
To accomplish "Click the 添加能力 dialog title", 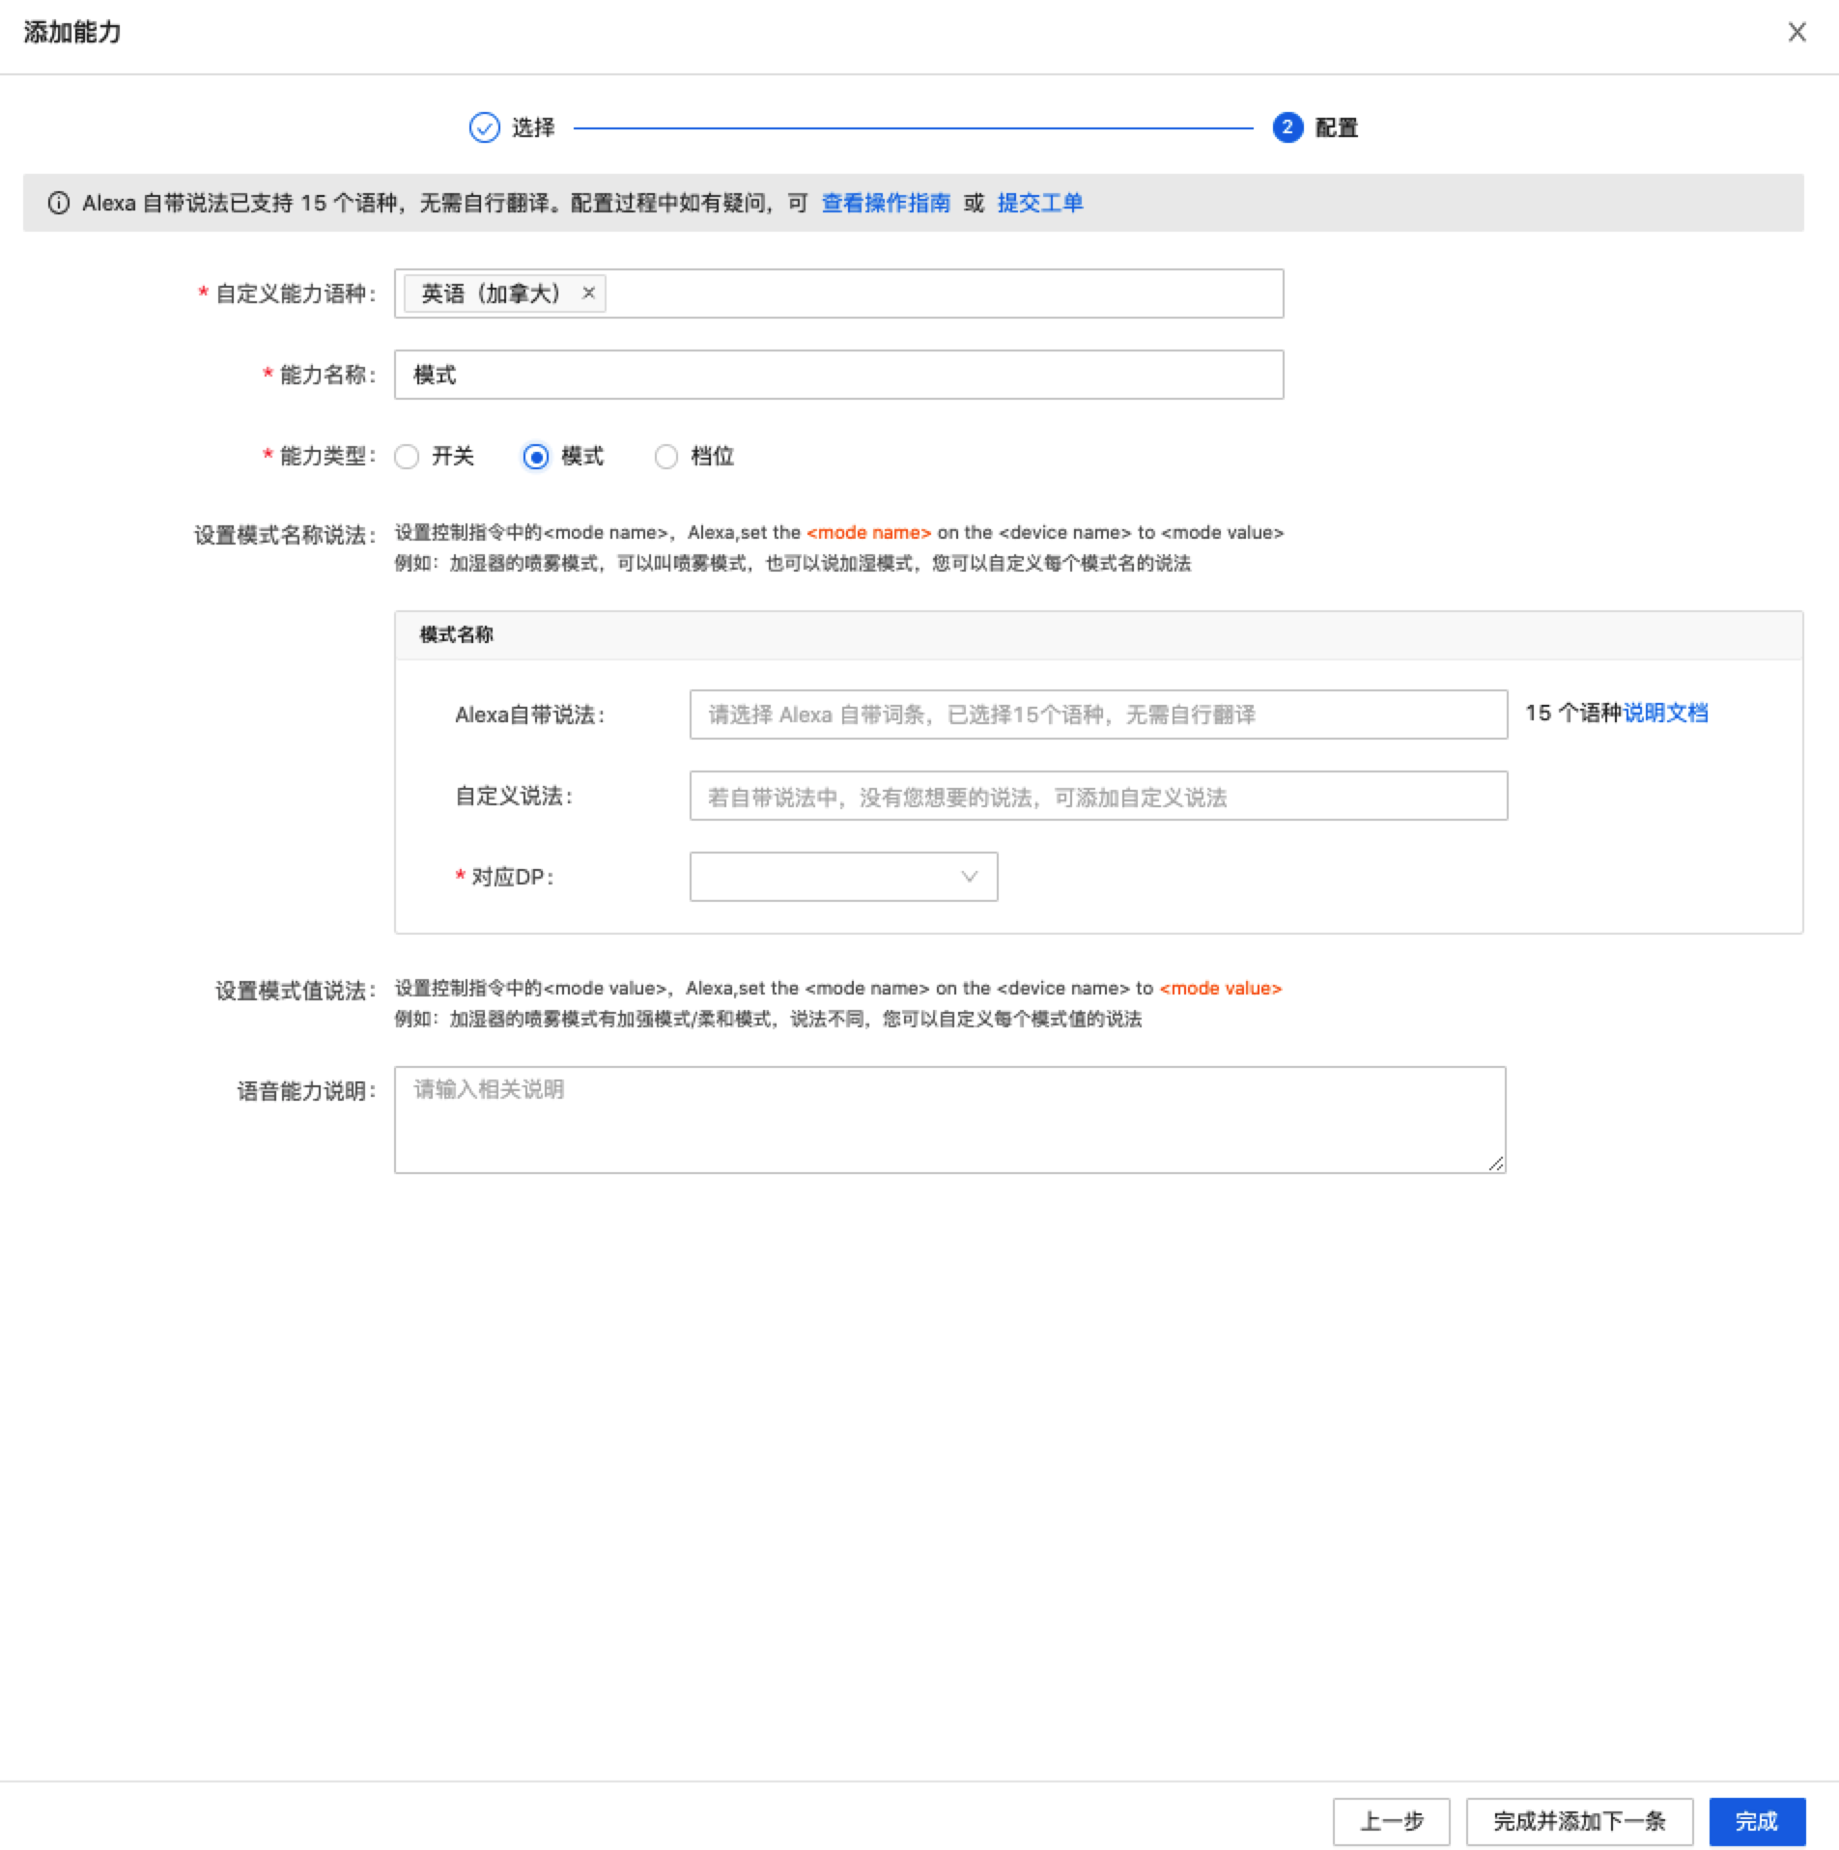I will tap(72, 32).
